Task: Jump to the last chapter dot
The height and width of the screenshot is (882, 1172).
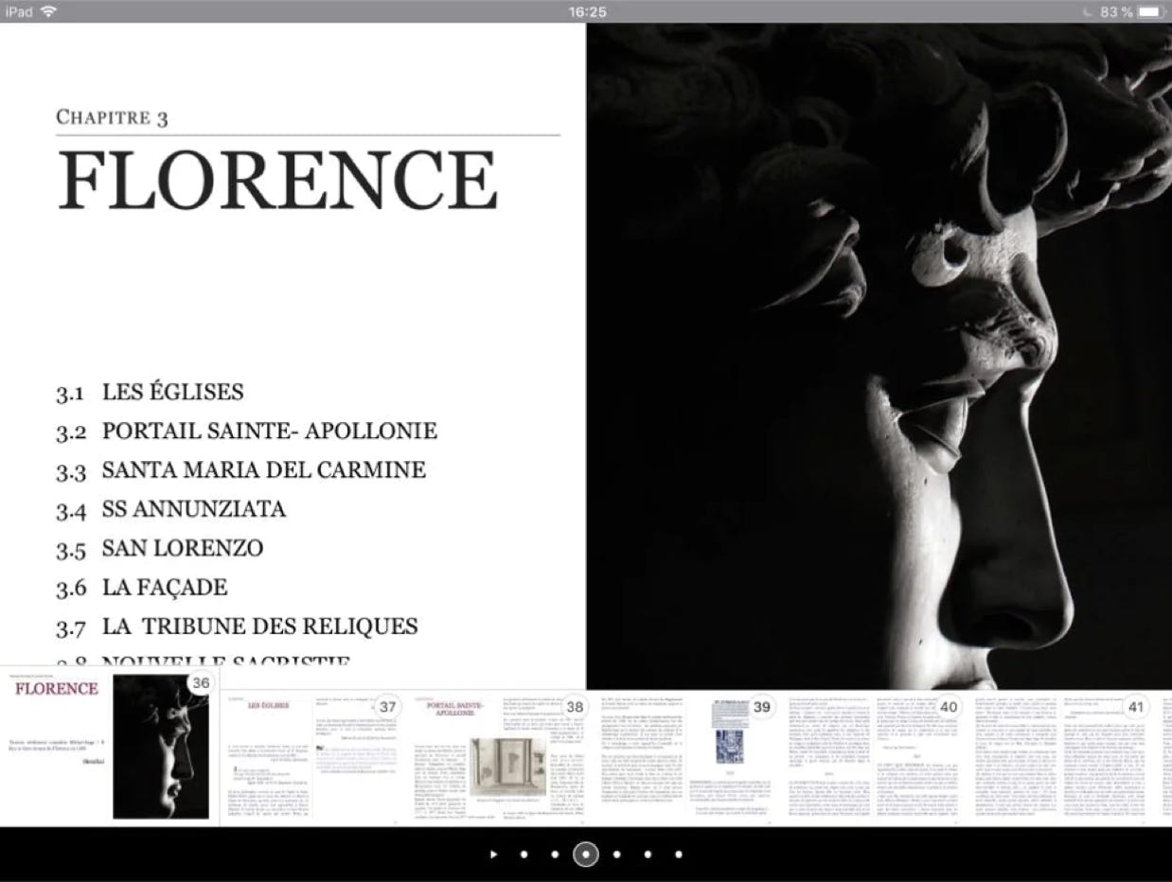Action: (x=679, y=855)
